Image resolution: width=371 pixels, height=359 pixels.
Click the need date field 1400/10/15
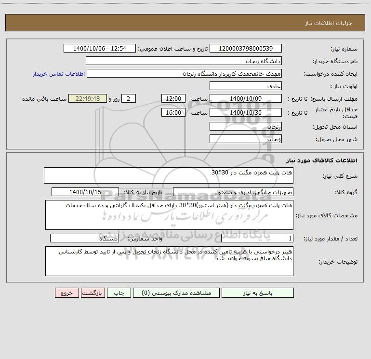click(85, 192)
